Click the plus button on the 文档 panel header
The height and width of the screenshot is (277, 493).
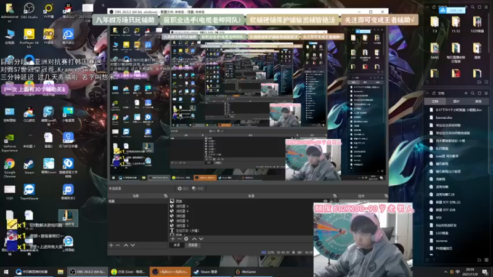coord(466,93)
